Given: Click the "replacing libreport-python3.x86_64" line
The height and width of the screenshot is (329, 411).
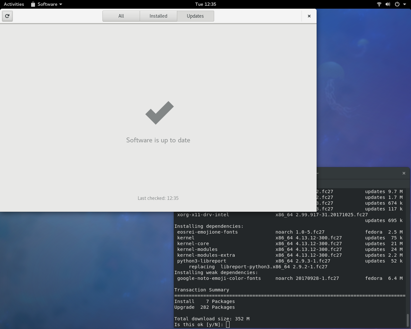Looking at the screenshot, I should pos(258,267).
